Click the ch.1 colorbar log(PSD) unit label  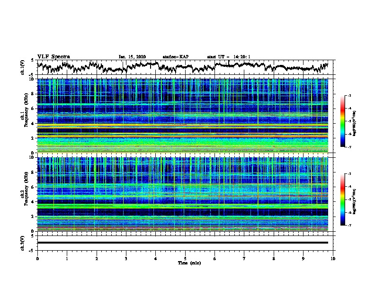(355, 123)
